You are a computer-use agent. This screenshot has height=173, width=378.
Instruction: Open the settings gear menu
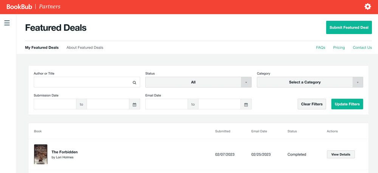[x=368, y=7]
